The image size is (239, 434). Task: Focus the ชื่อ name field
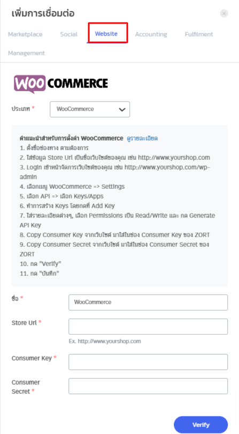click(x=148, y=302)
